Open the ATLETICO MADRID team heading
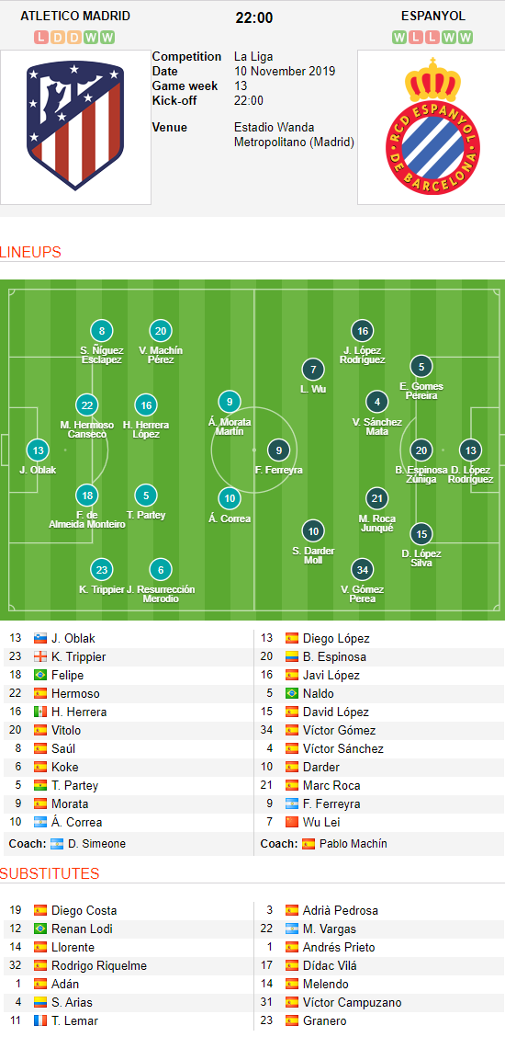505x1037 pixels. [x=75, y=16]
